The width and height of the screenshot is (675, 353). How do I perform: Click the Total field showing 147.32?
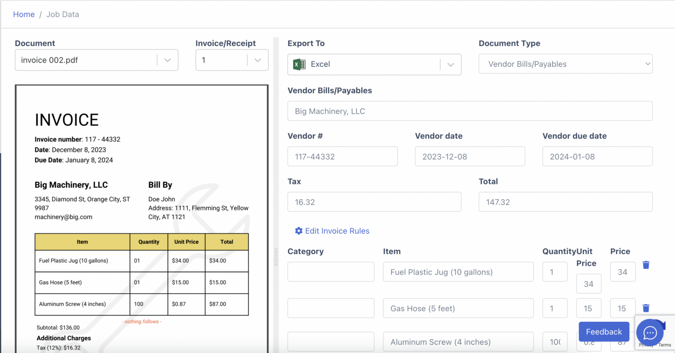coord(565,202)
